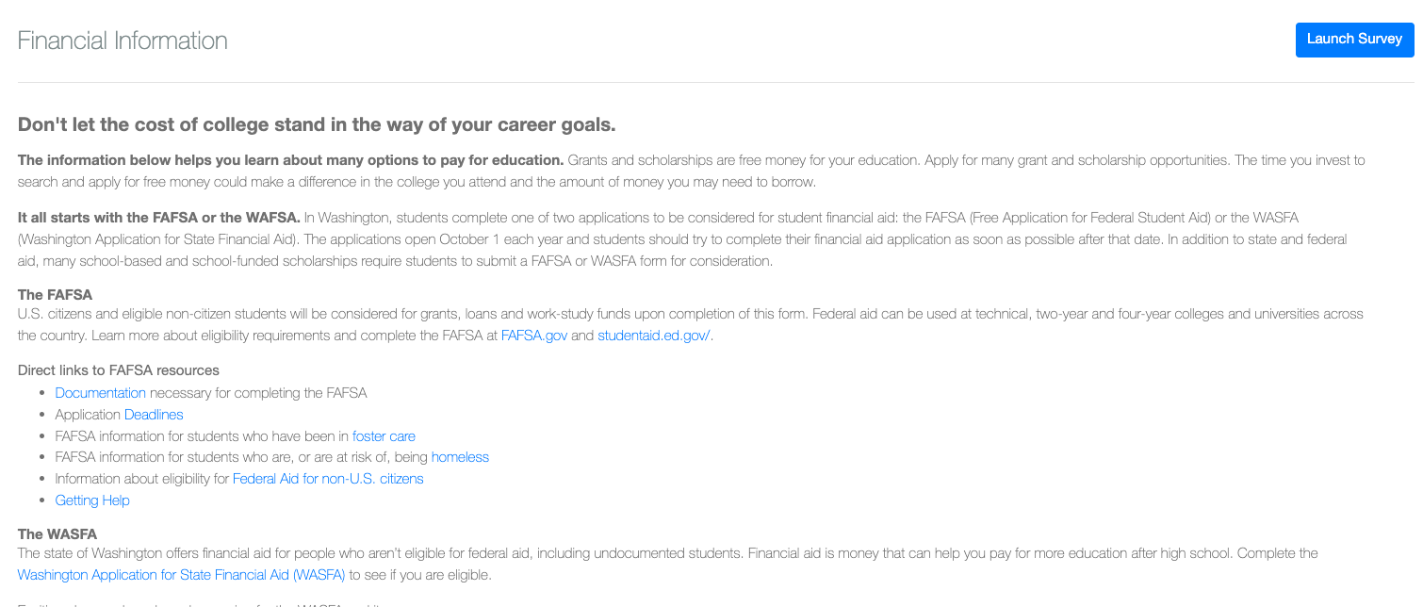Open the foster care information link
This screenshot has width=1423, height=607.
click(x=384, y=436)
